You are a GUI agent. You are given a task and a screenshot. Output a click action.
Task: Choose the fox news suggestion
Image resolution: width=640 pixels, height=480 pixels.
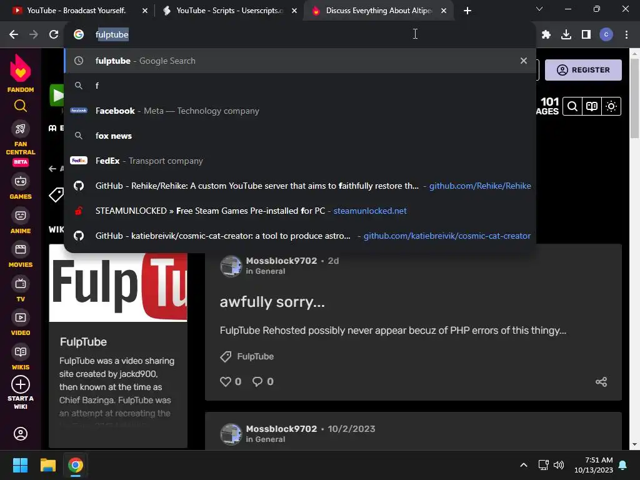(300, 136)
